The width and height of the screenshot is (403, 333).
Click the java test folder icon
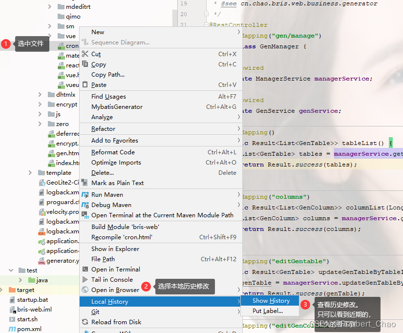(32, 280)
